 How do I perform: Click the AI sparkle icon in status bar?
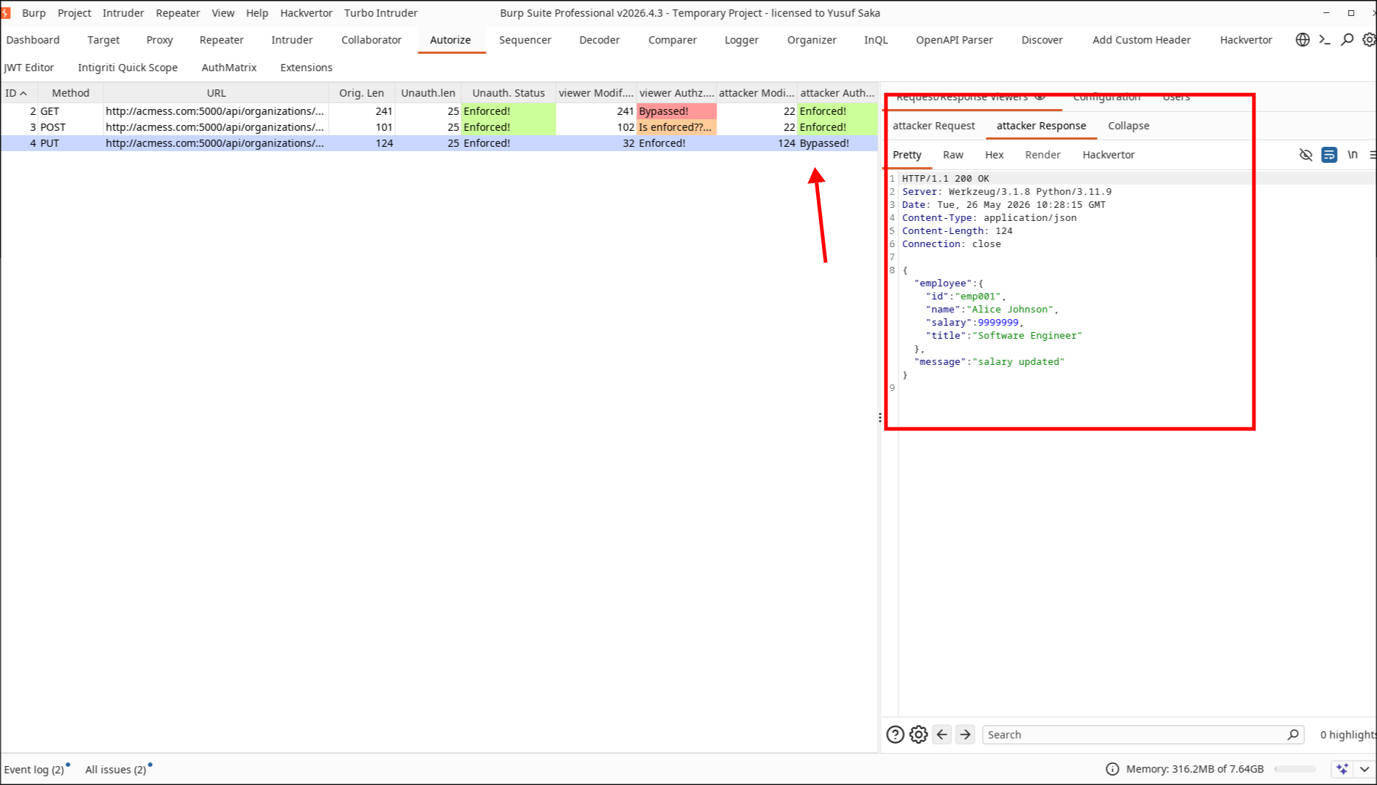coord(1342,769)
